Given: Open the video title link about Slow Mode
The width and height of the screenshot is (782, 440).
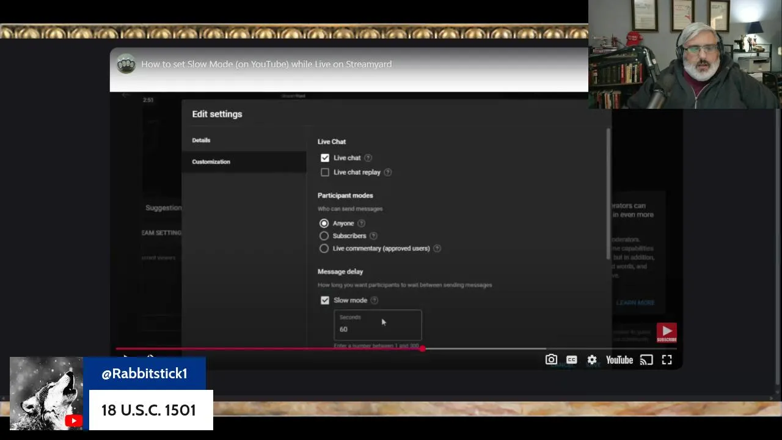Looking at the screenshot, I should (266, 64).
